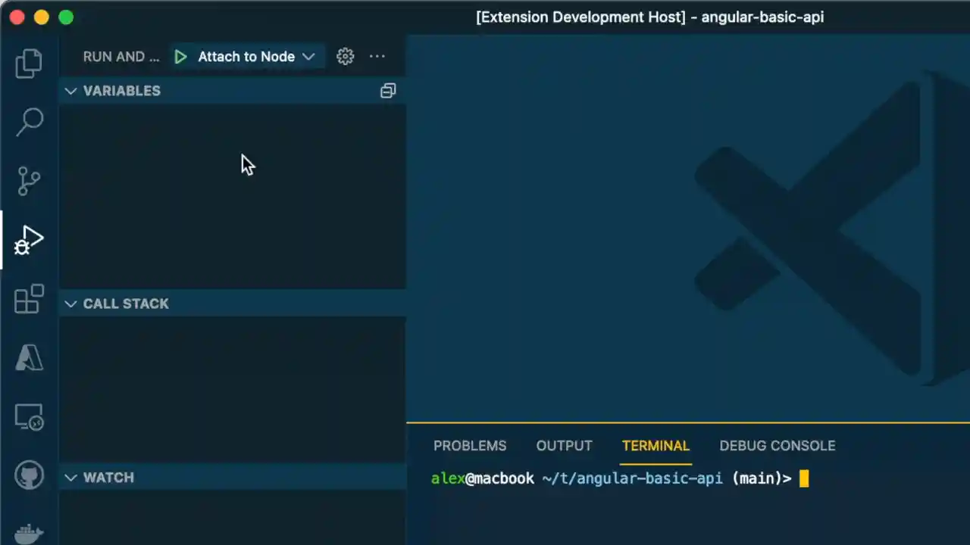Open the debug configuration dropdown

pyautogui.click(x=308, y=56)
